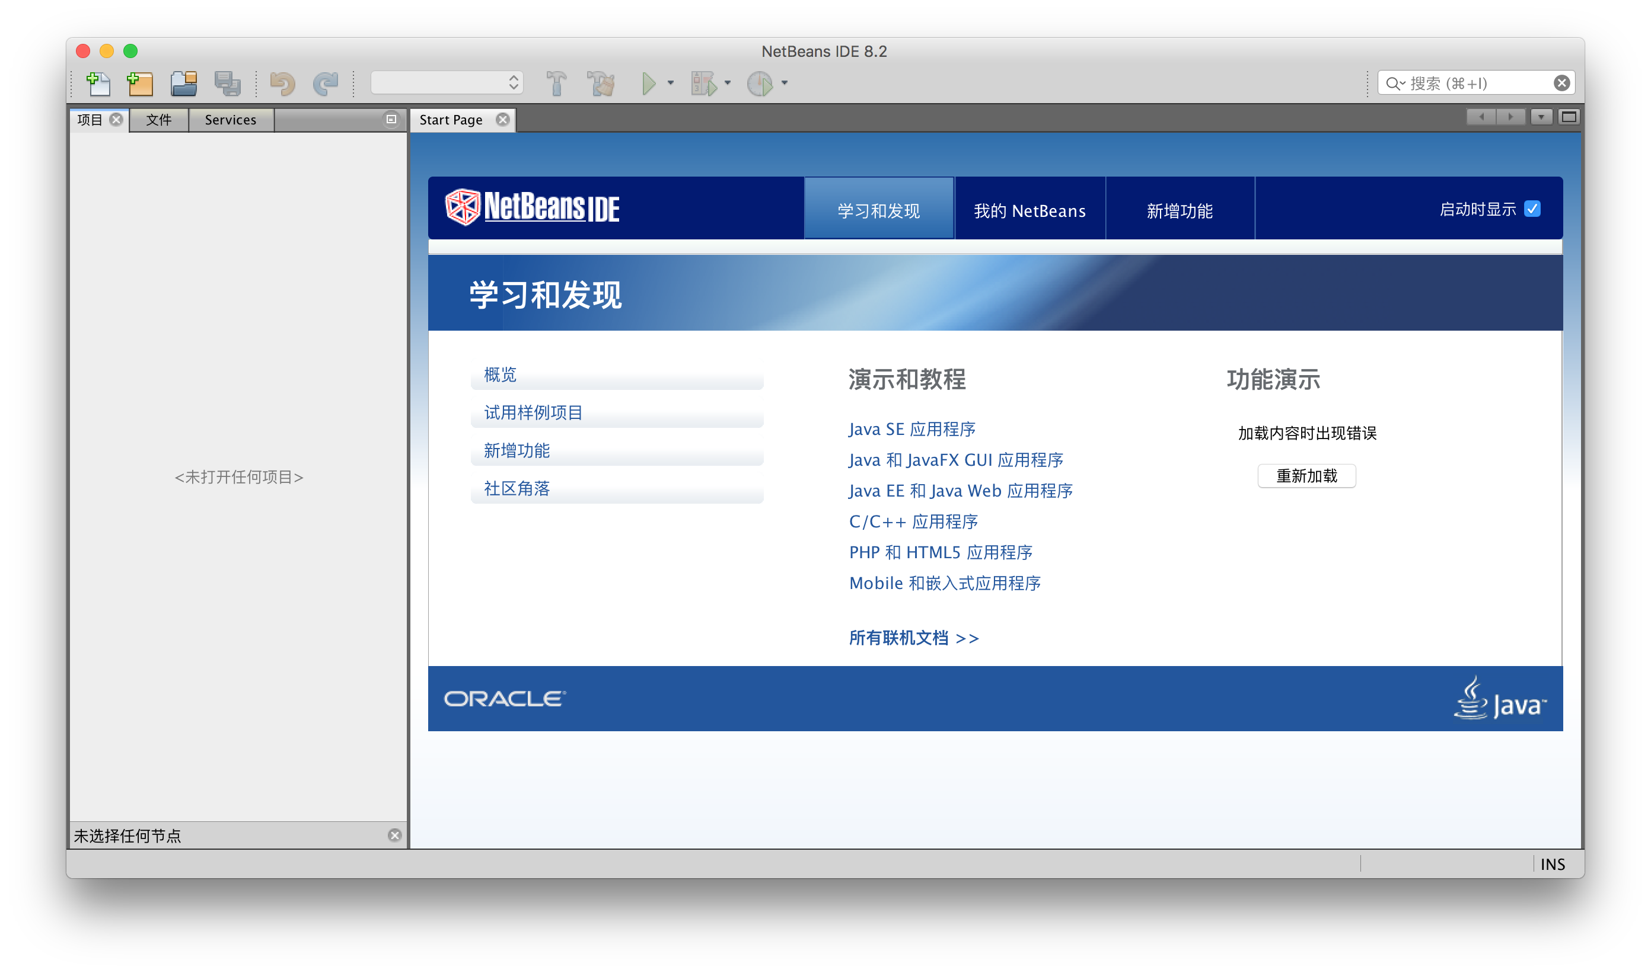Maximize the editor window area
The width and height of the screenshot is (1651, 973).
(x=1569, y=117)
